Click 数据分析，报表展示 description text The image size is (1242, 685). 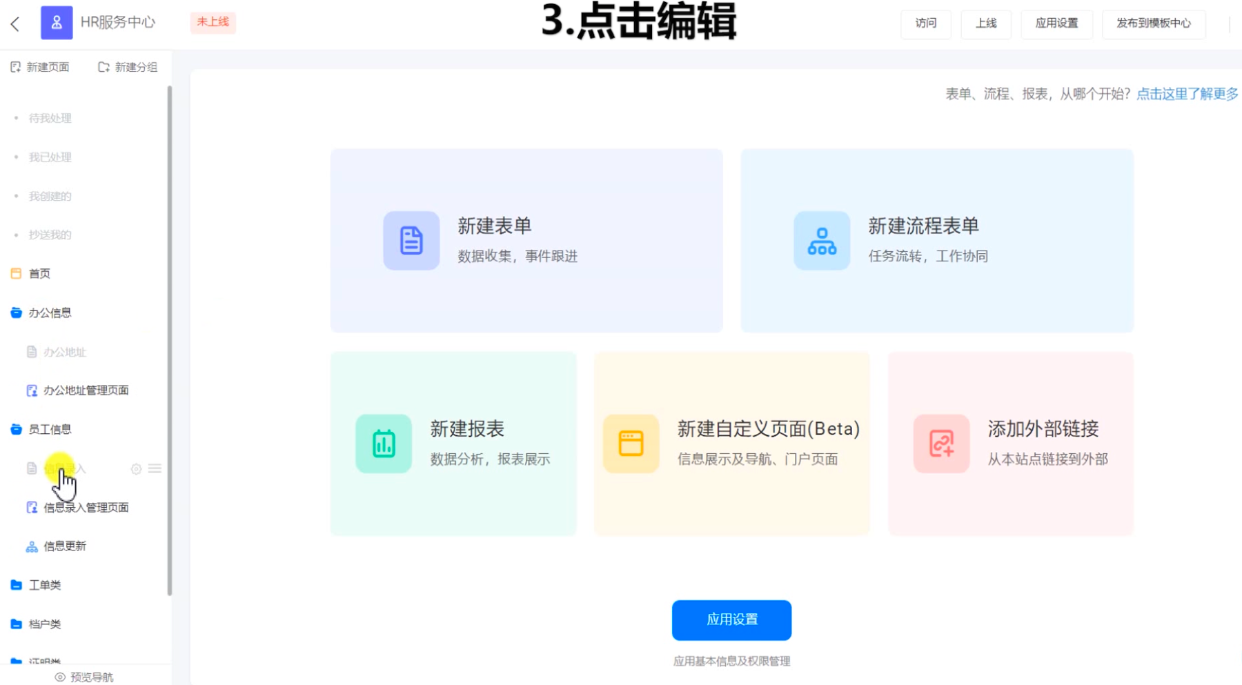pos(490,459)
